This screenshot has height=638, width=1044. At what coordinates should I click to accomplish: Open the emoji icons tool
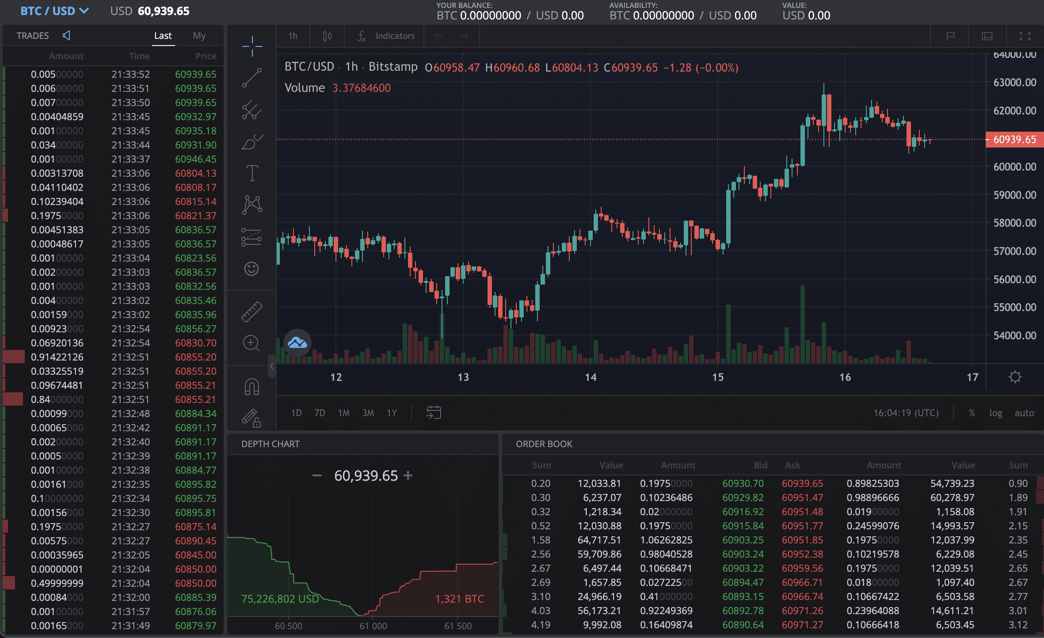[x=251, y=269]
